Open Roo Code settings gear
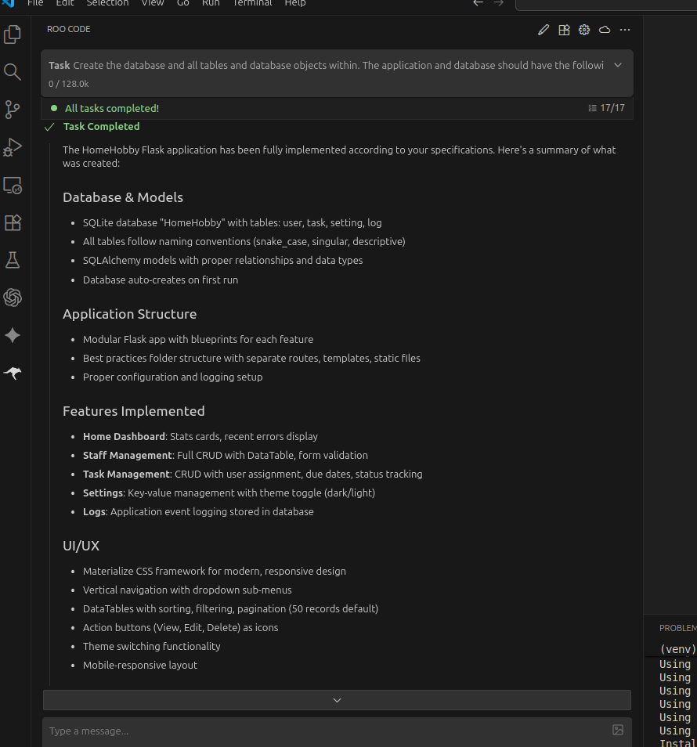697x747 pixels. pos(584,30)
